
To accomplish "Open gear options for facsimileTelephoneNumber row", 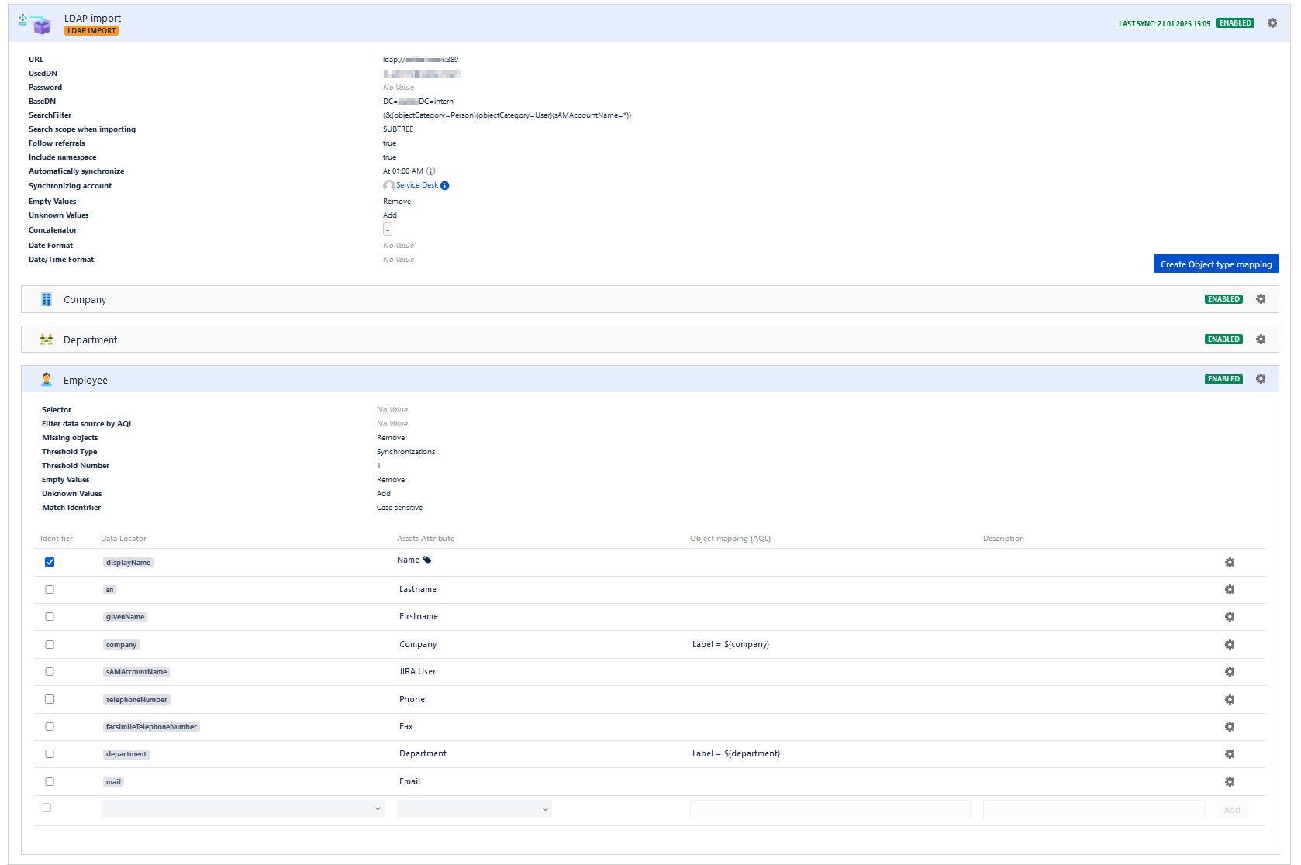I will click(1230, 727).
